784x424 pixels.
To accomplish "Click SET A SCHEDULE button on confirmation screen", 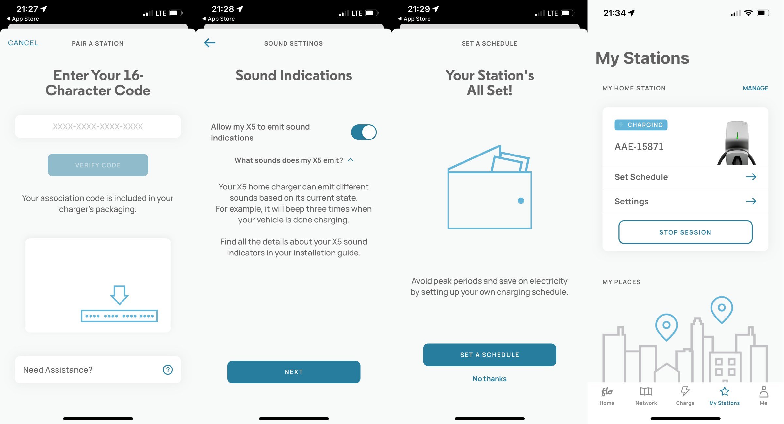I will pyautogui.click(x=489, y=355).
